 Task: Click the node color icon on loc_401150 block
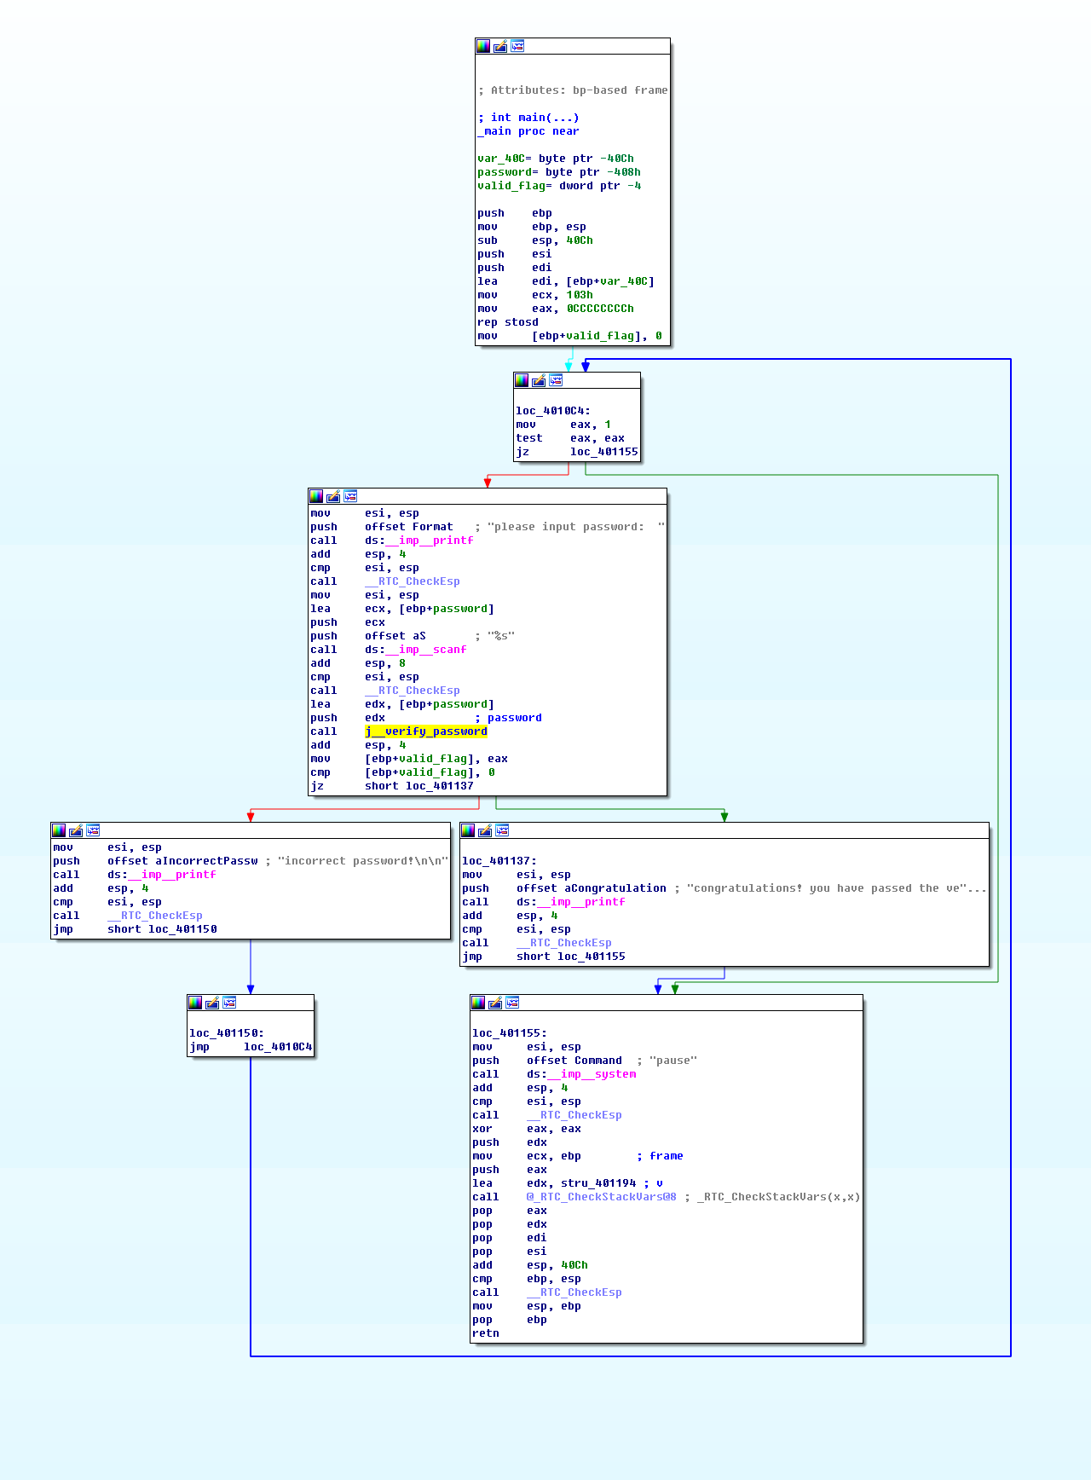[x=195, y=1003]
